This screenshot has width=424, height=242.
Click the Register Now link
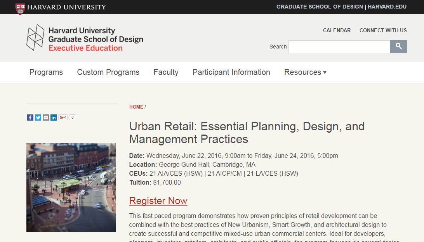(x=158, y=201)
